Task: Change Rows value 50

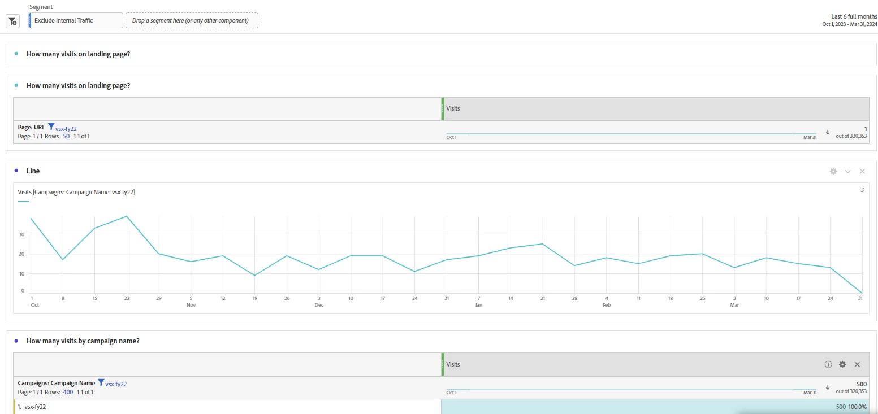Action: point(66,136)
